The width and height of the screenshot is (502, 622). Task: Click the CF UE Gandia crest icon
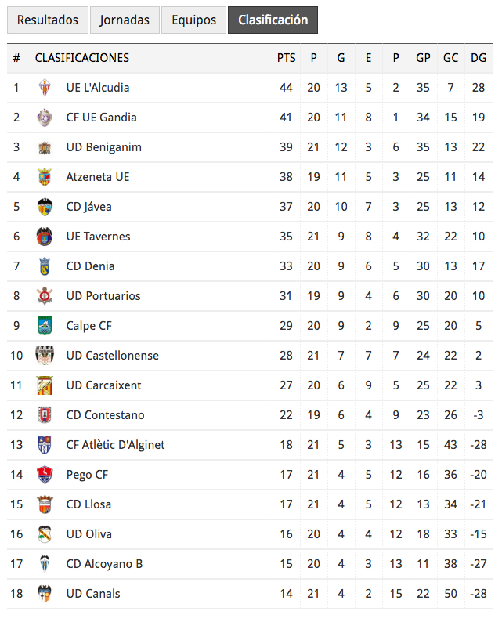[x=45, y=118]
